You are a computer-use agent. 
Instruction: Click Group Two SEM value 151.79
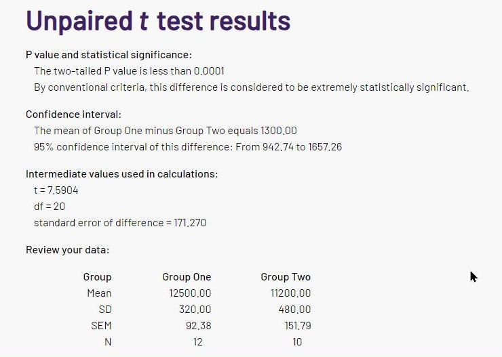[298, 326]
